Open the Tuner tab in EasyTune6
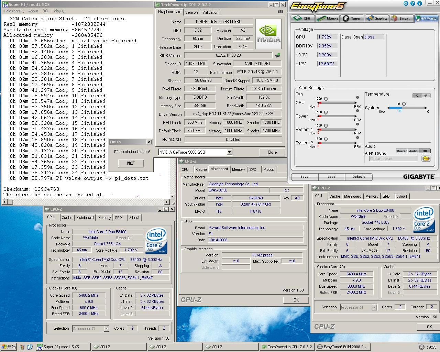Image resolution: width=440 pixels, height=352 pixels. [352, 18]
